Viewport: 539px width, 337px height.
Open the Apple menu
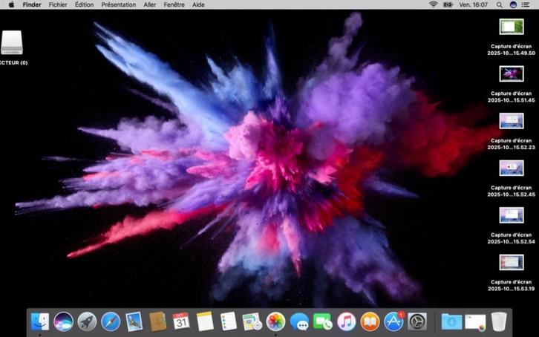pyautogui.click(x=11, y=4)
